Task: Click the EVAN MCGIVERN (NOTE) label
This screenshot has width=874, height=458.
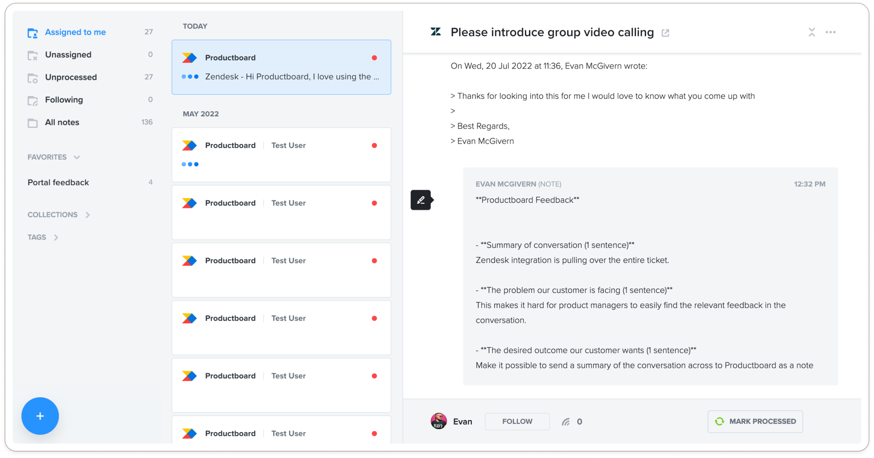Action: [519, 184]
